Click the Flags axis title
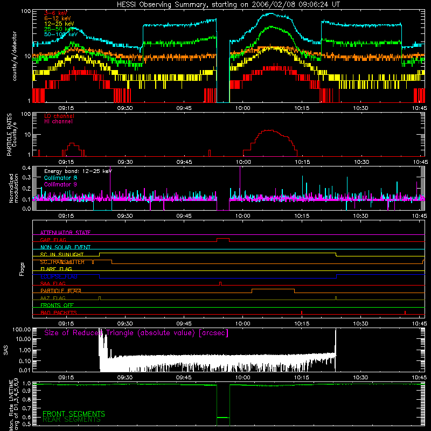This screenshot has width=431, height=431. (22, 269)
